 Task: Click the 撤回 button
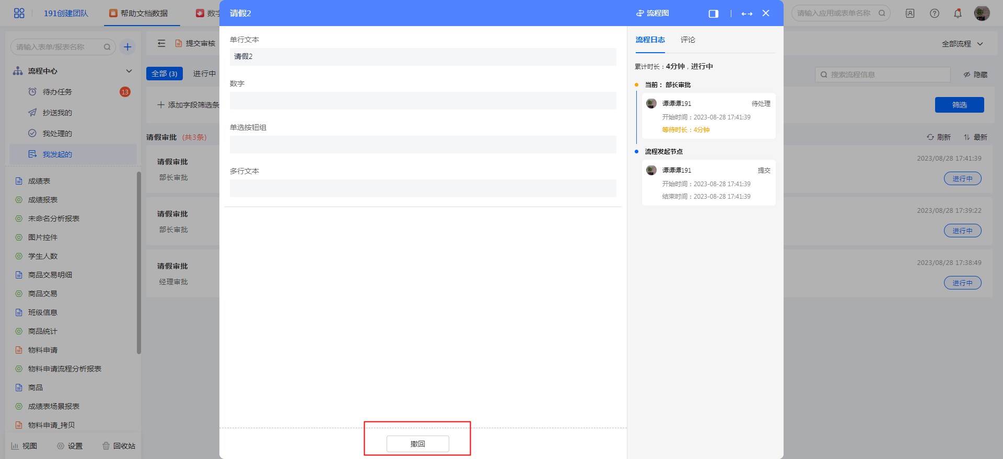(417, 444)
